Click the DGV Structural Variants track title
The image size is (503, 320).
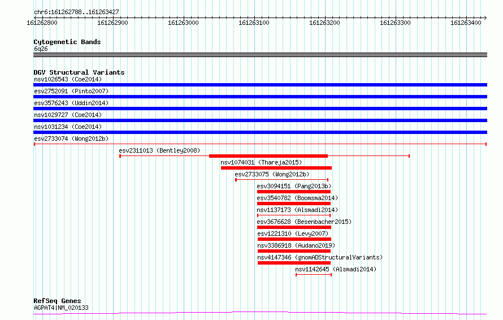79,72
